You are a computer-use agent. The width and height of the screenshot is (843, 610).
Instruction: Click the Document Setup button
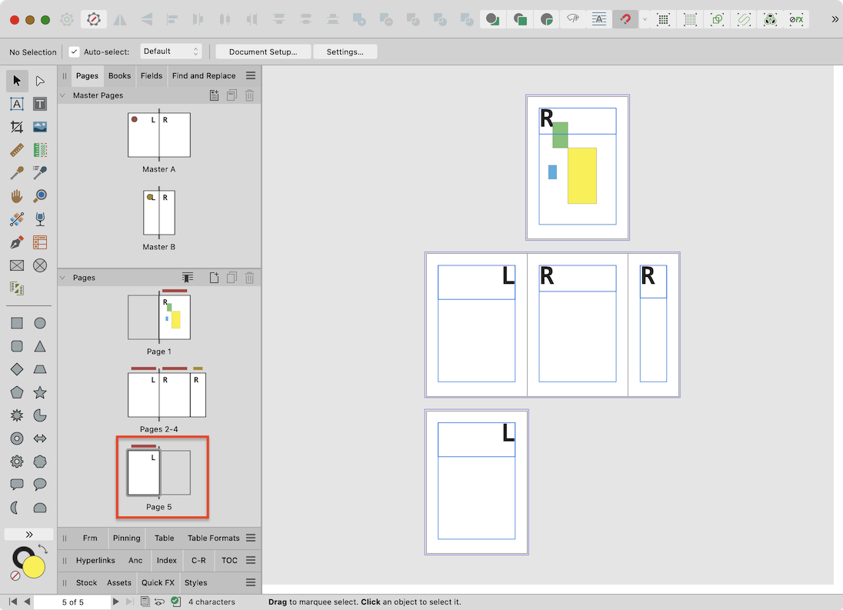[x=263, y=52]
